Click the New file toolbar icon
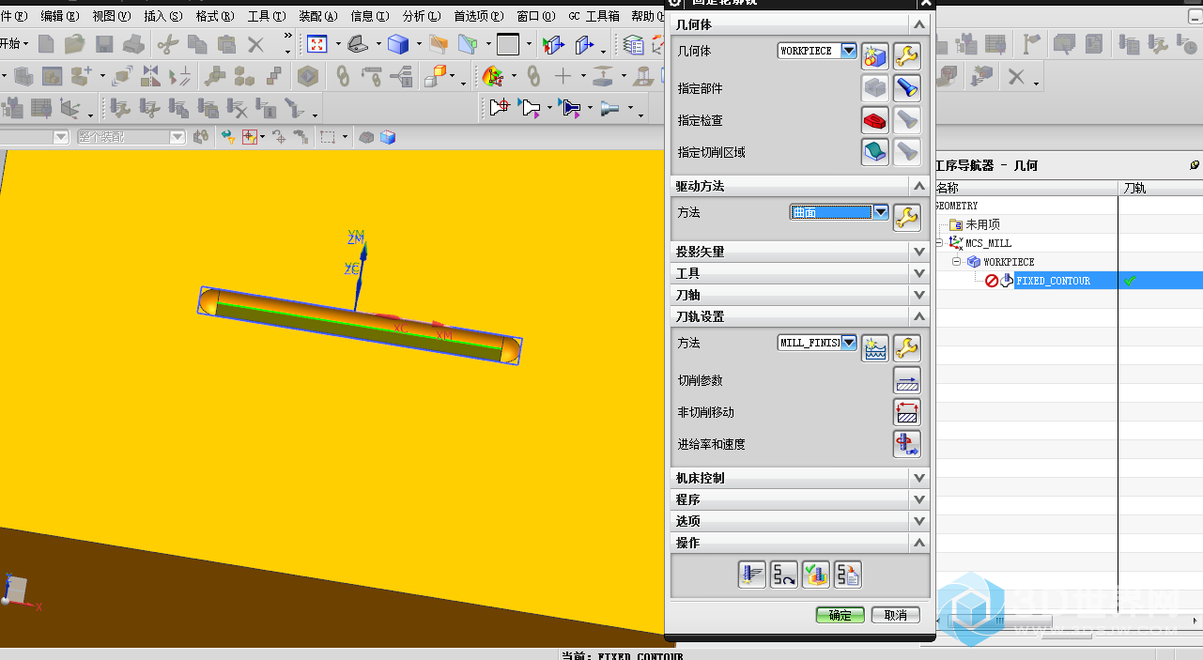 click(46, 44)
